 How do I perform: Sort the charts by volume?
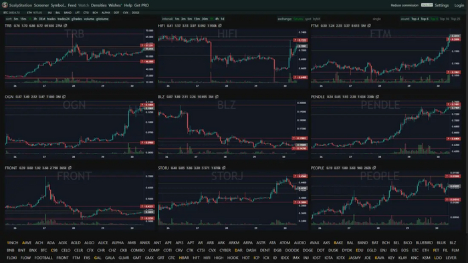(89, 19)
